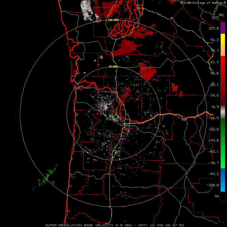This screenshot has height=227, width=227.
Task: Click the -0.9 velocity scale value
Action: pos(215,107)
